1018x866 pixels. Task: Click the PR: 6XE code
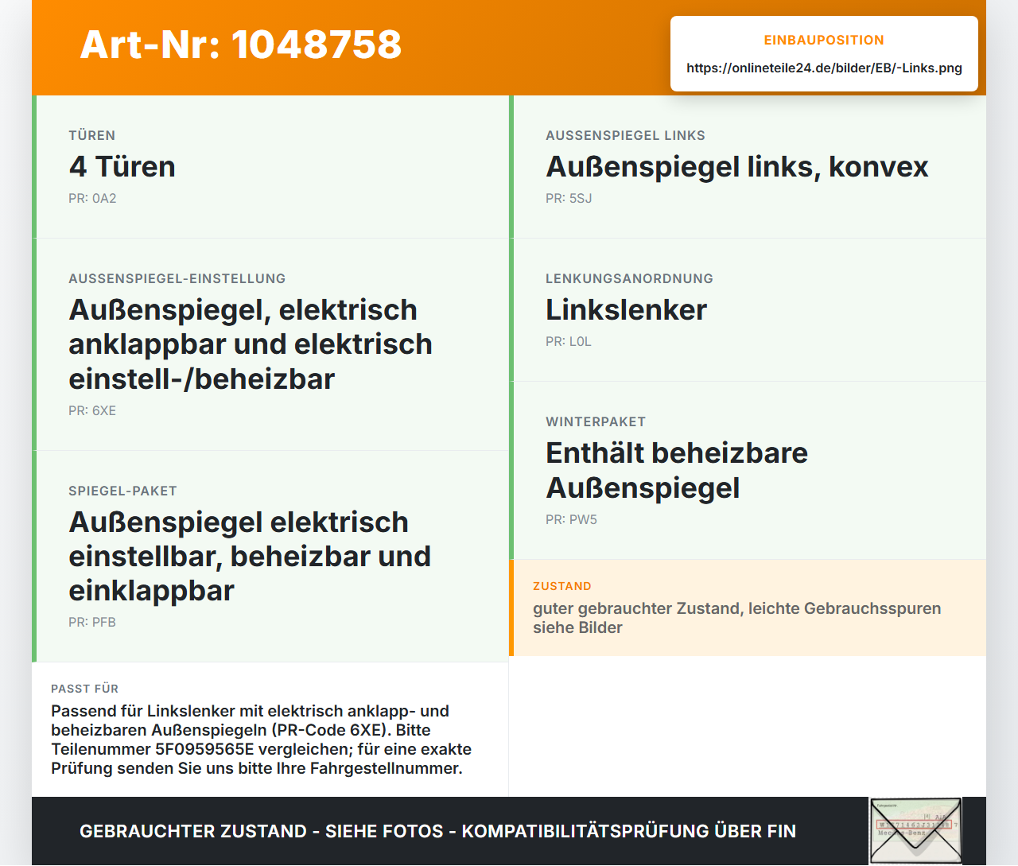coord(92,411)
